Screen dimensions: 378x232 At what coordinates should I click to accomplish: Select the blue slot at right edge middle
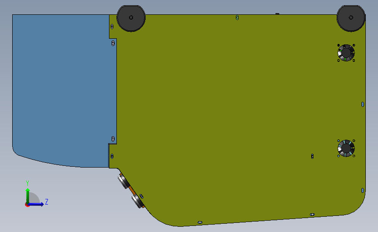363,104
